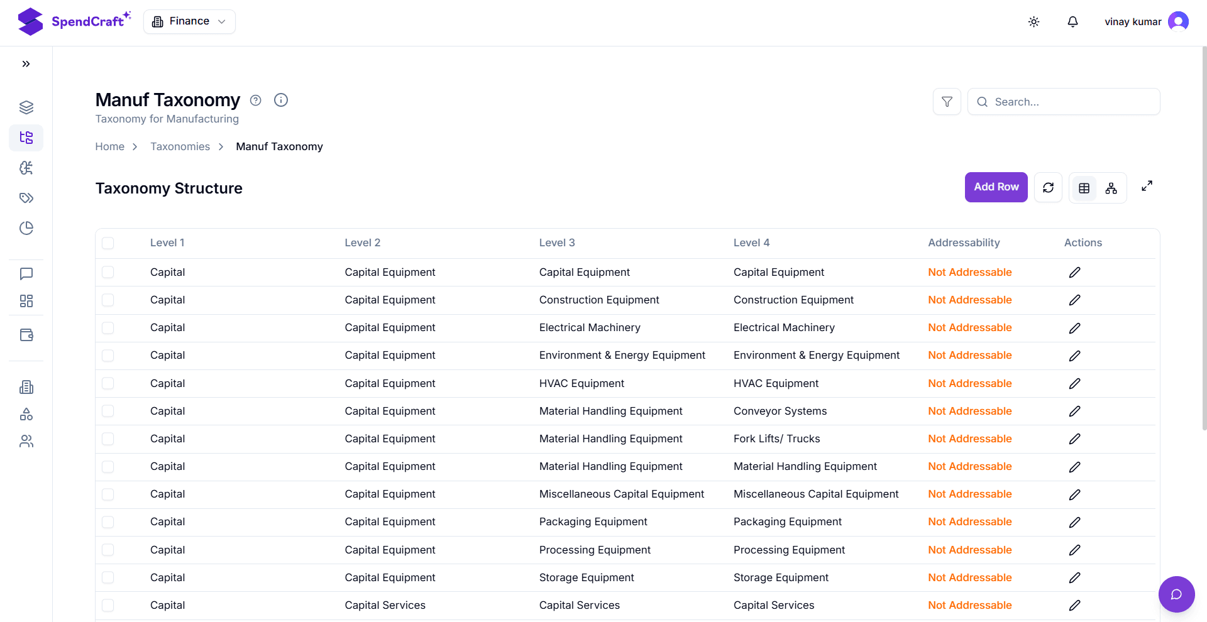This screenshot has height=622, width=1207.
Task: Click the Home breadcrumb link
Action: [x=109, y=146]
